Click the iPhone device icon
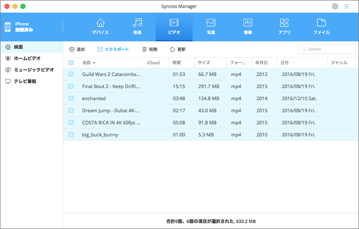This screenshot has width=359, height=229. [x=8, y=27]
